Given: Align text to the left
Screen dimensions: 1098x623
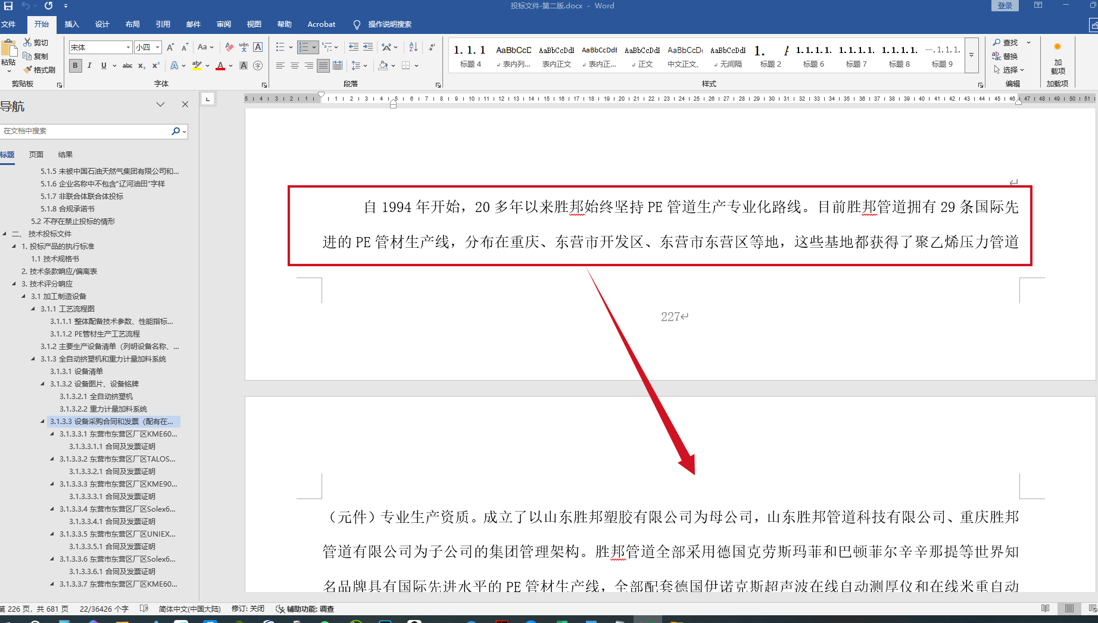Looking at the screenshot, I should point(280,66).
